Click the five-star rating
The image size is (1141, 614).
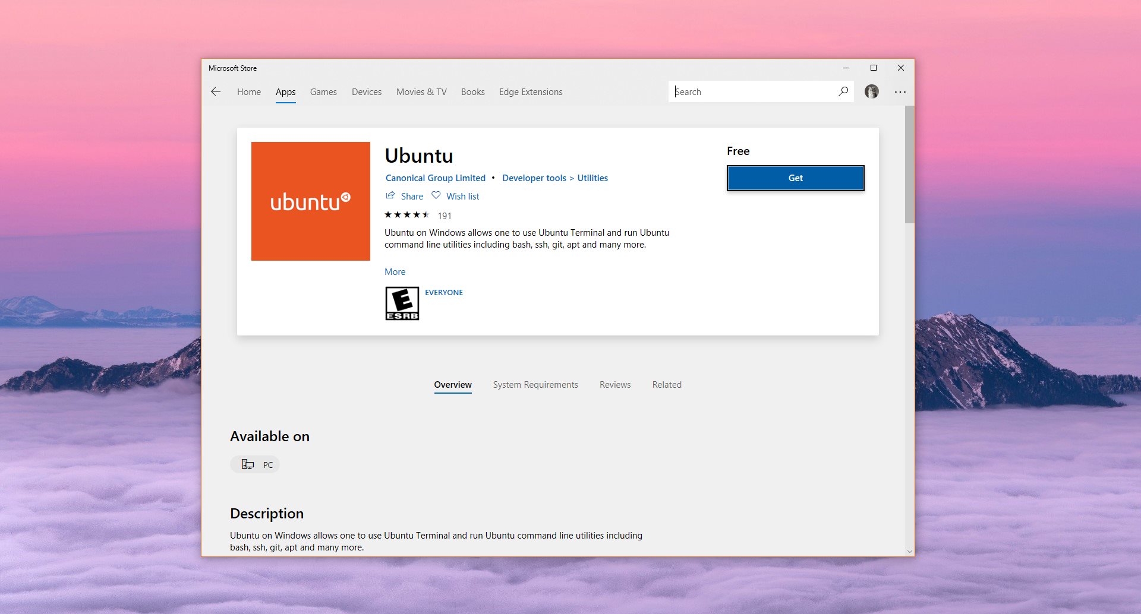pyautogui.click(x=407, y=215)
